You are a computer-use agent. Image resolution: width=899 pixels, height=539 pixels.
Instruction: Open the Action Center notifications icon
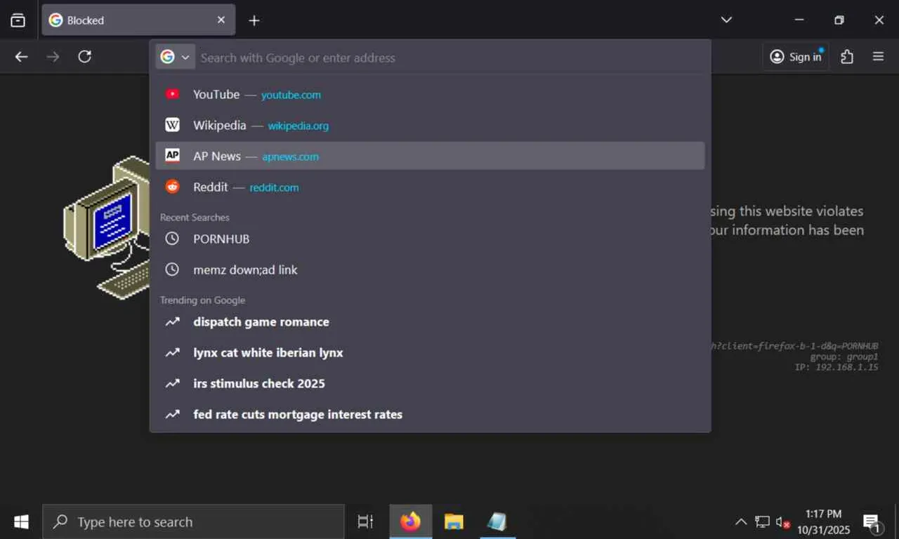(872, 521)
